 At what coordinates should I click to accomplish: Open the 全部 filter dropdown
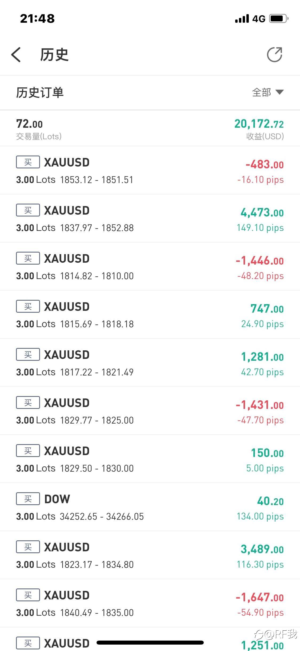pos(268,92)
